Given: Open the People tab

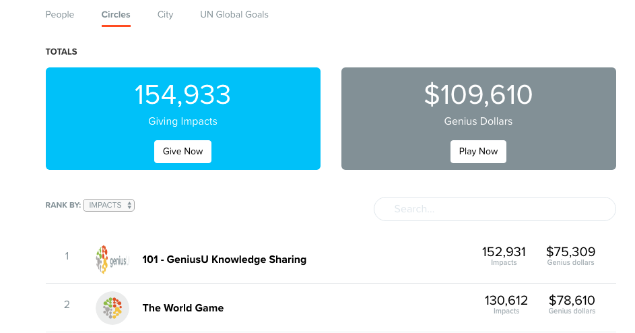Looking at the screenshot, I should tap(59, 15).
